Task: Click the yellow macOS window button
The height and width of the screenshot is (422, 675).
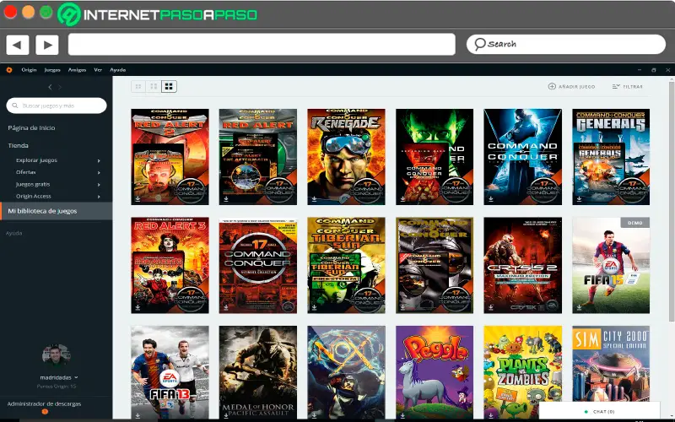Action: point(29,12)
